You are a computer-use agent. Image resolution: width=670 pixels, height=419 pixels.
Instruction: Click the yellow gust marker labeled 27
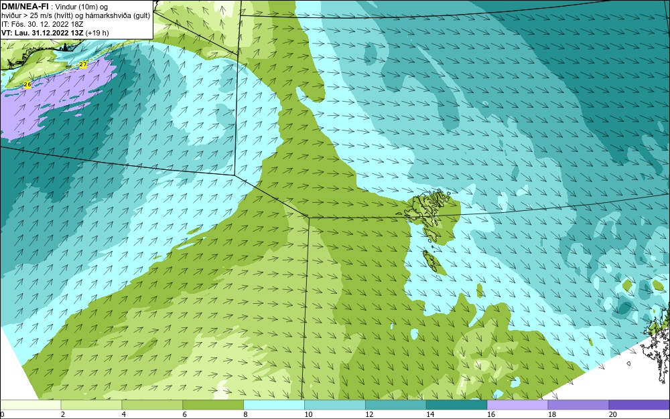click(83, 64)
